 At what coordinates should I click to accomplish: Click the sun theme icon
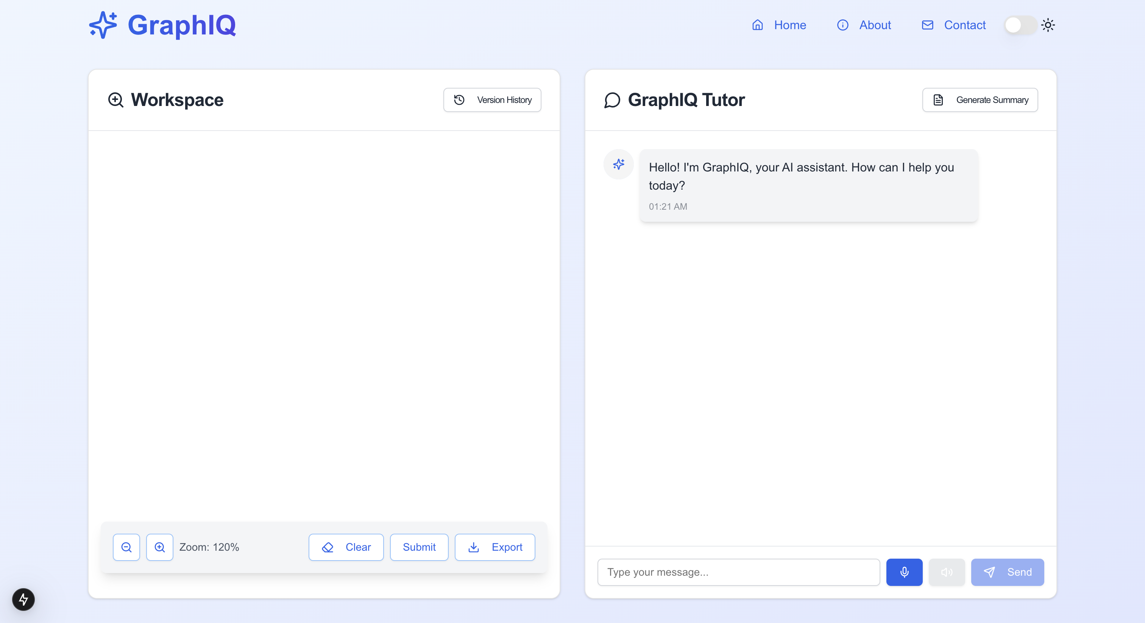(x=1048, y=25)
